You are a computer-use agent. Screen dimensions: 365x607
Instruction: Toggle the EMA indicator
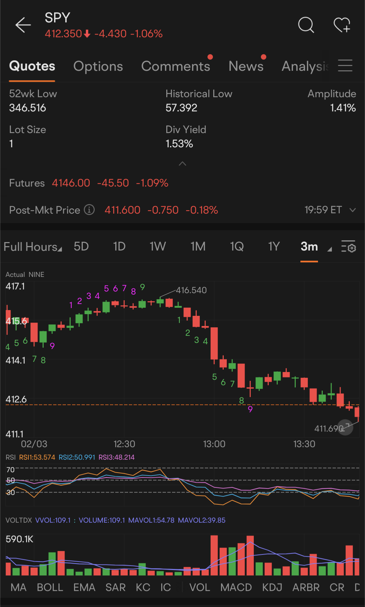coord(84,587)
